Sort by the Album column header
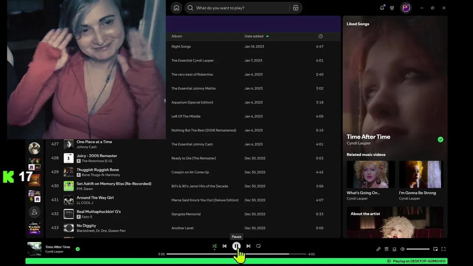This screenshot has width=473, height=266. point(177,36)
